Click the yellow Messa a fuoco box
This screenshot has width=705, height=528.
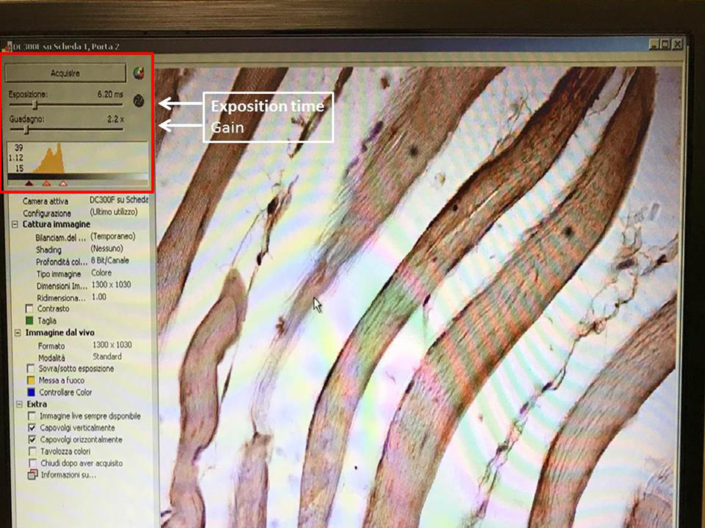(31, 381)
